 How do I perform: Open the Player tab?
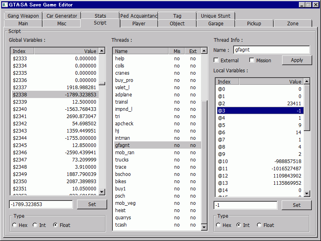point(138,23)
